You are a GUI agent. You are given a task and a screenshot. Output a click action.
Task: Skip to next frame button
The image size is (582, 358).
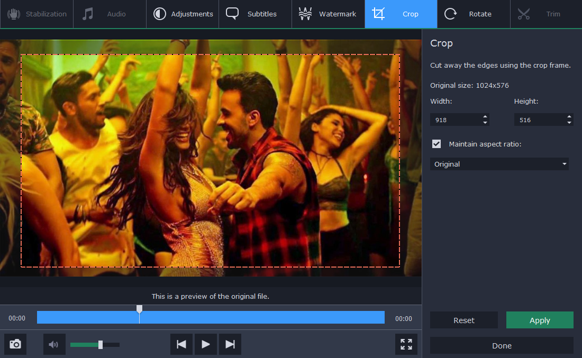tap(230, 344)
